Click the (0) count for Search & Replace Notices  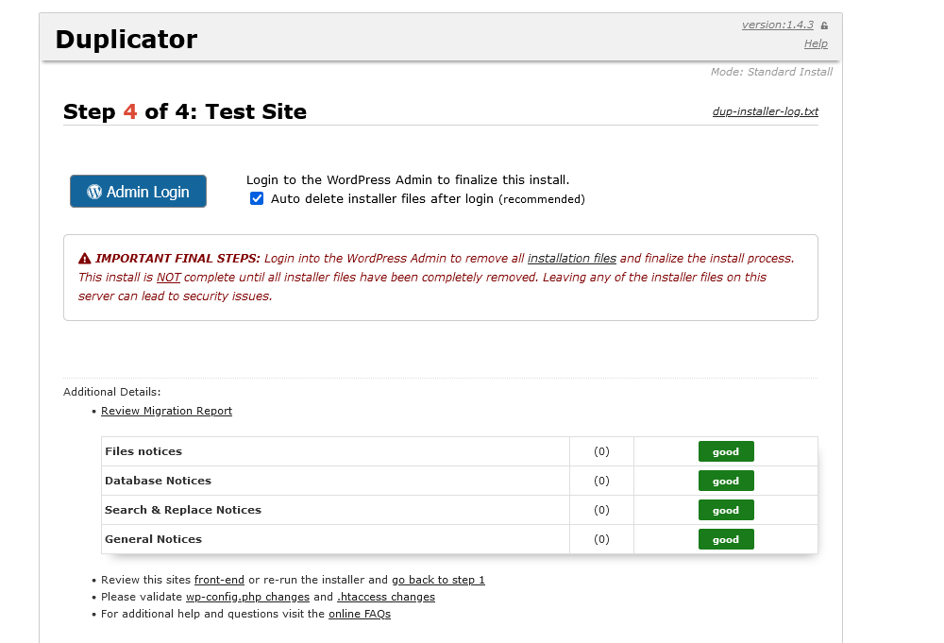(601, 510)
